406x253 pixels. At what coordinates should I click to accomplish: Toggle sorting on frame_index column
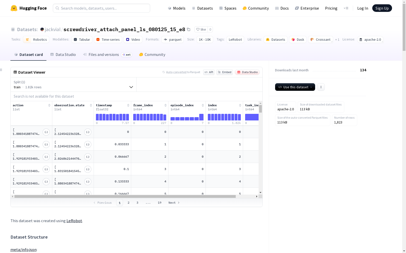[x=165, y=105]
